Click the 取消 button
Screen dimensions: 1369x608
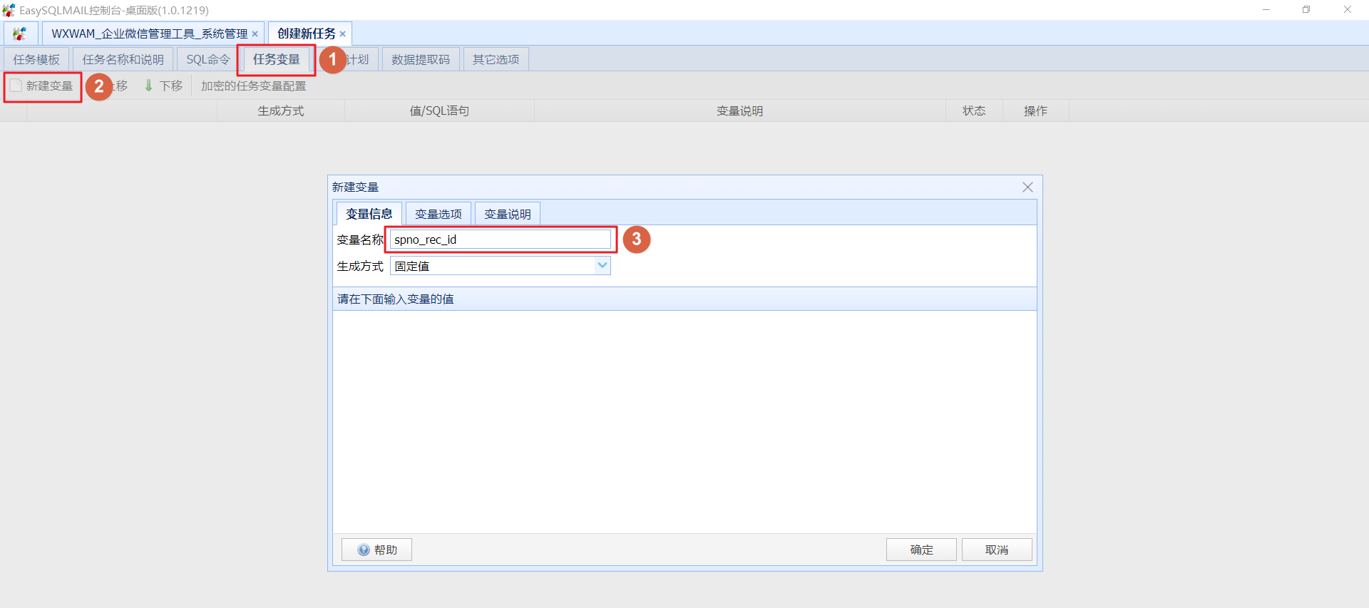[996, 550]
